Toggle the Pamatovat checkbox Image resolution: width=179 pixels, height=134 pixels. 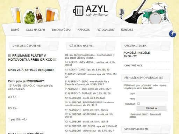[x=138, y=104]
